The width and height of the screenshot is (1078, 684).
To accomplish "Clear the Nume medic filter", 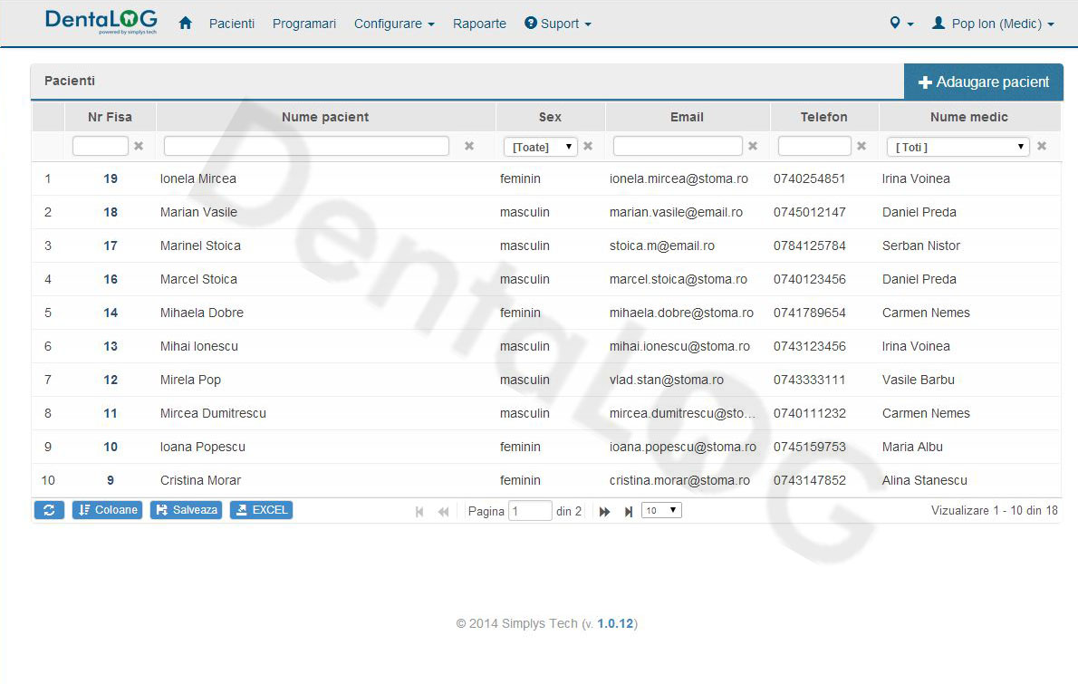I will (x=1042, y=147).
